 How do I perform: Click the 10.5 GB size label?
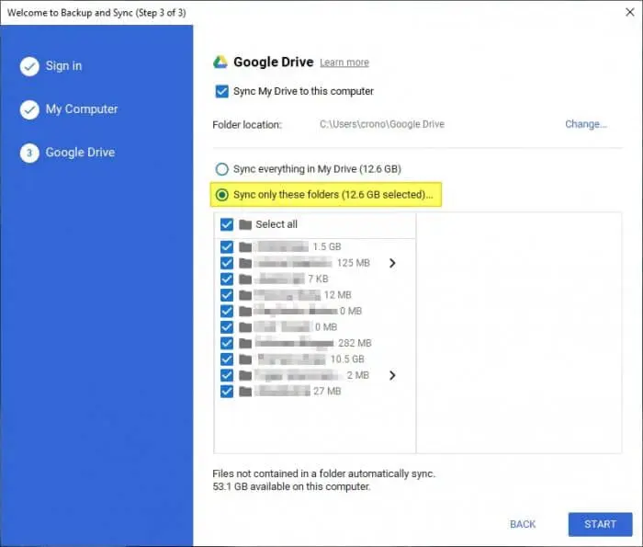(347, 359)
